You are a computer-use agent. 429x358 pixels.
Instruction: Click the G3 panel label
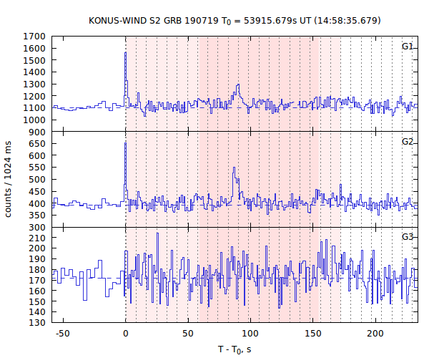pos(407,237)
